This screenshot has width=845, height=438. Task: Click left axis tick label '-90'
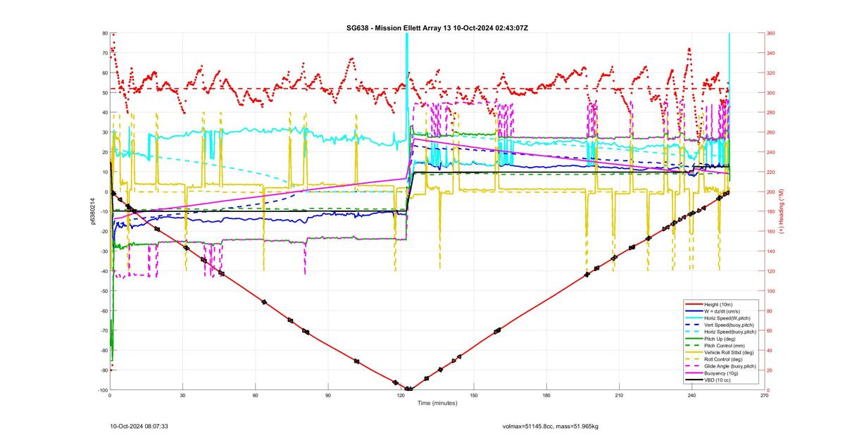[103, 370]
